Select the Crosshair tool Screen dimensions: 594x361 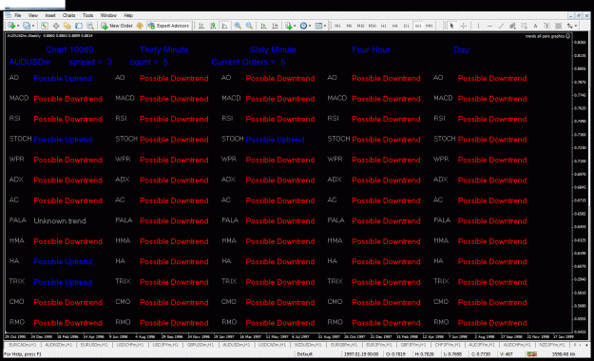[463, 26]
